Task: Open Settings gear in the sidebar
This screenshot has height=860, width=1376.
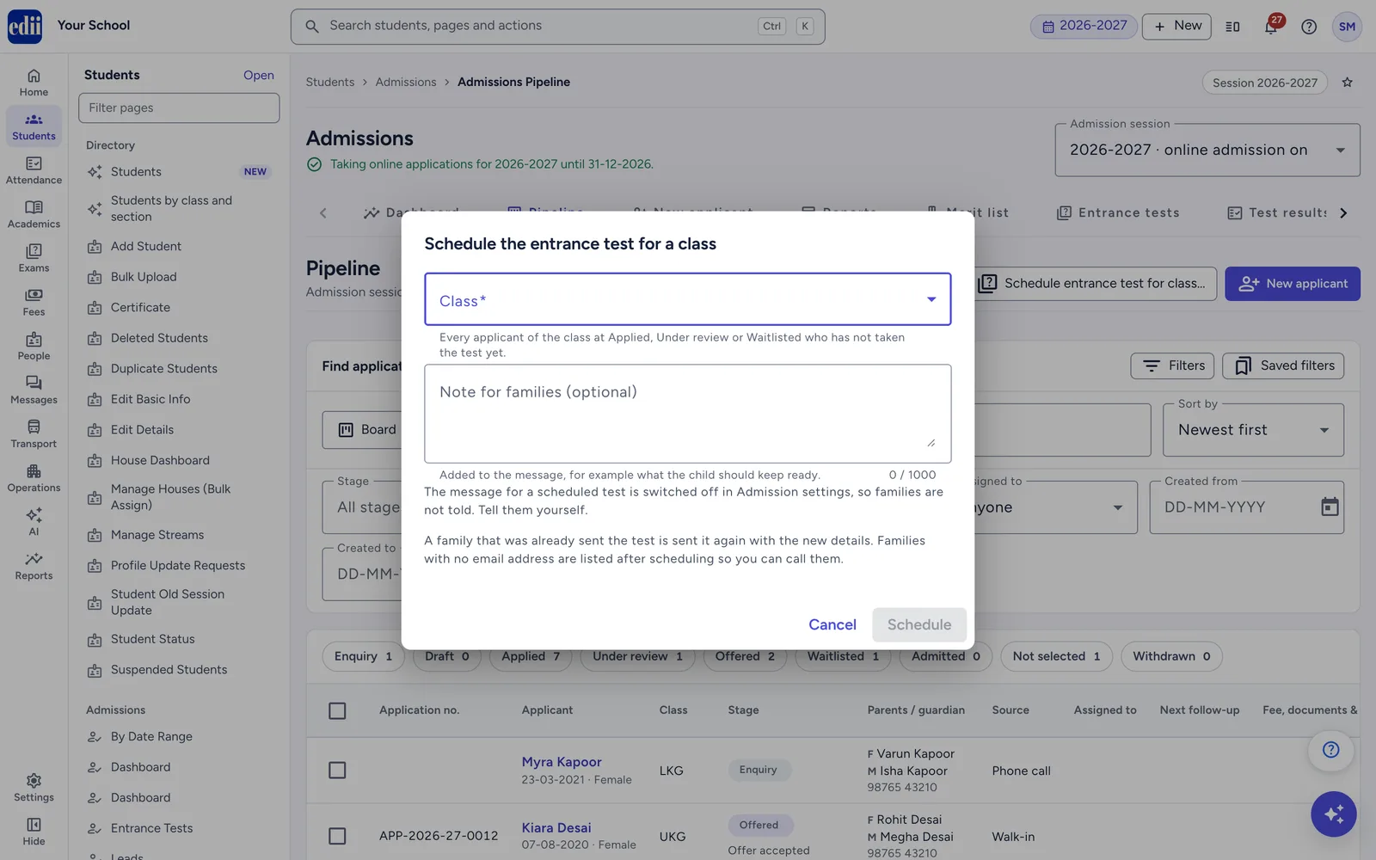Action: pyautogui.click(x=34, y=787)
